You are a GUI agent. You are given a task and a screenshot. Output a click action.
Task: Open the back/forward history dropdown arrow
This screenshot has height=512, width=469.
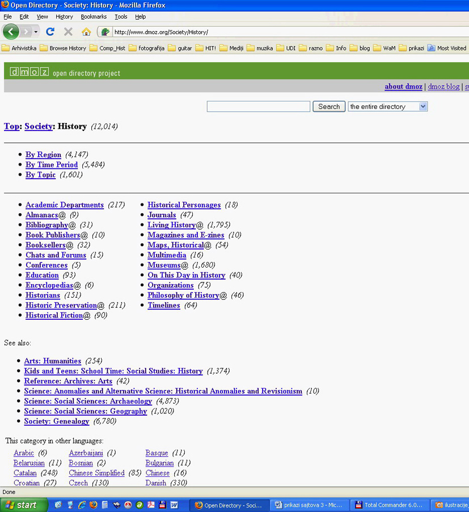pos(36,32)
